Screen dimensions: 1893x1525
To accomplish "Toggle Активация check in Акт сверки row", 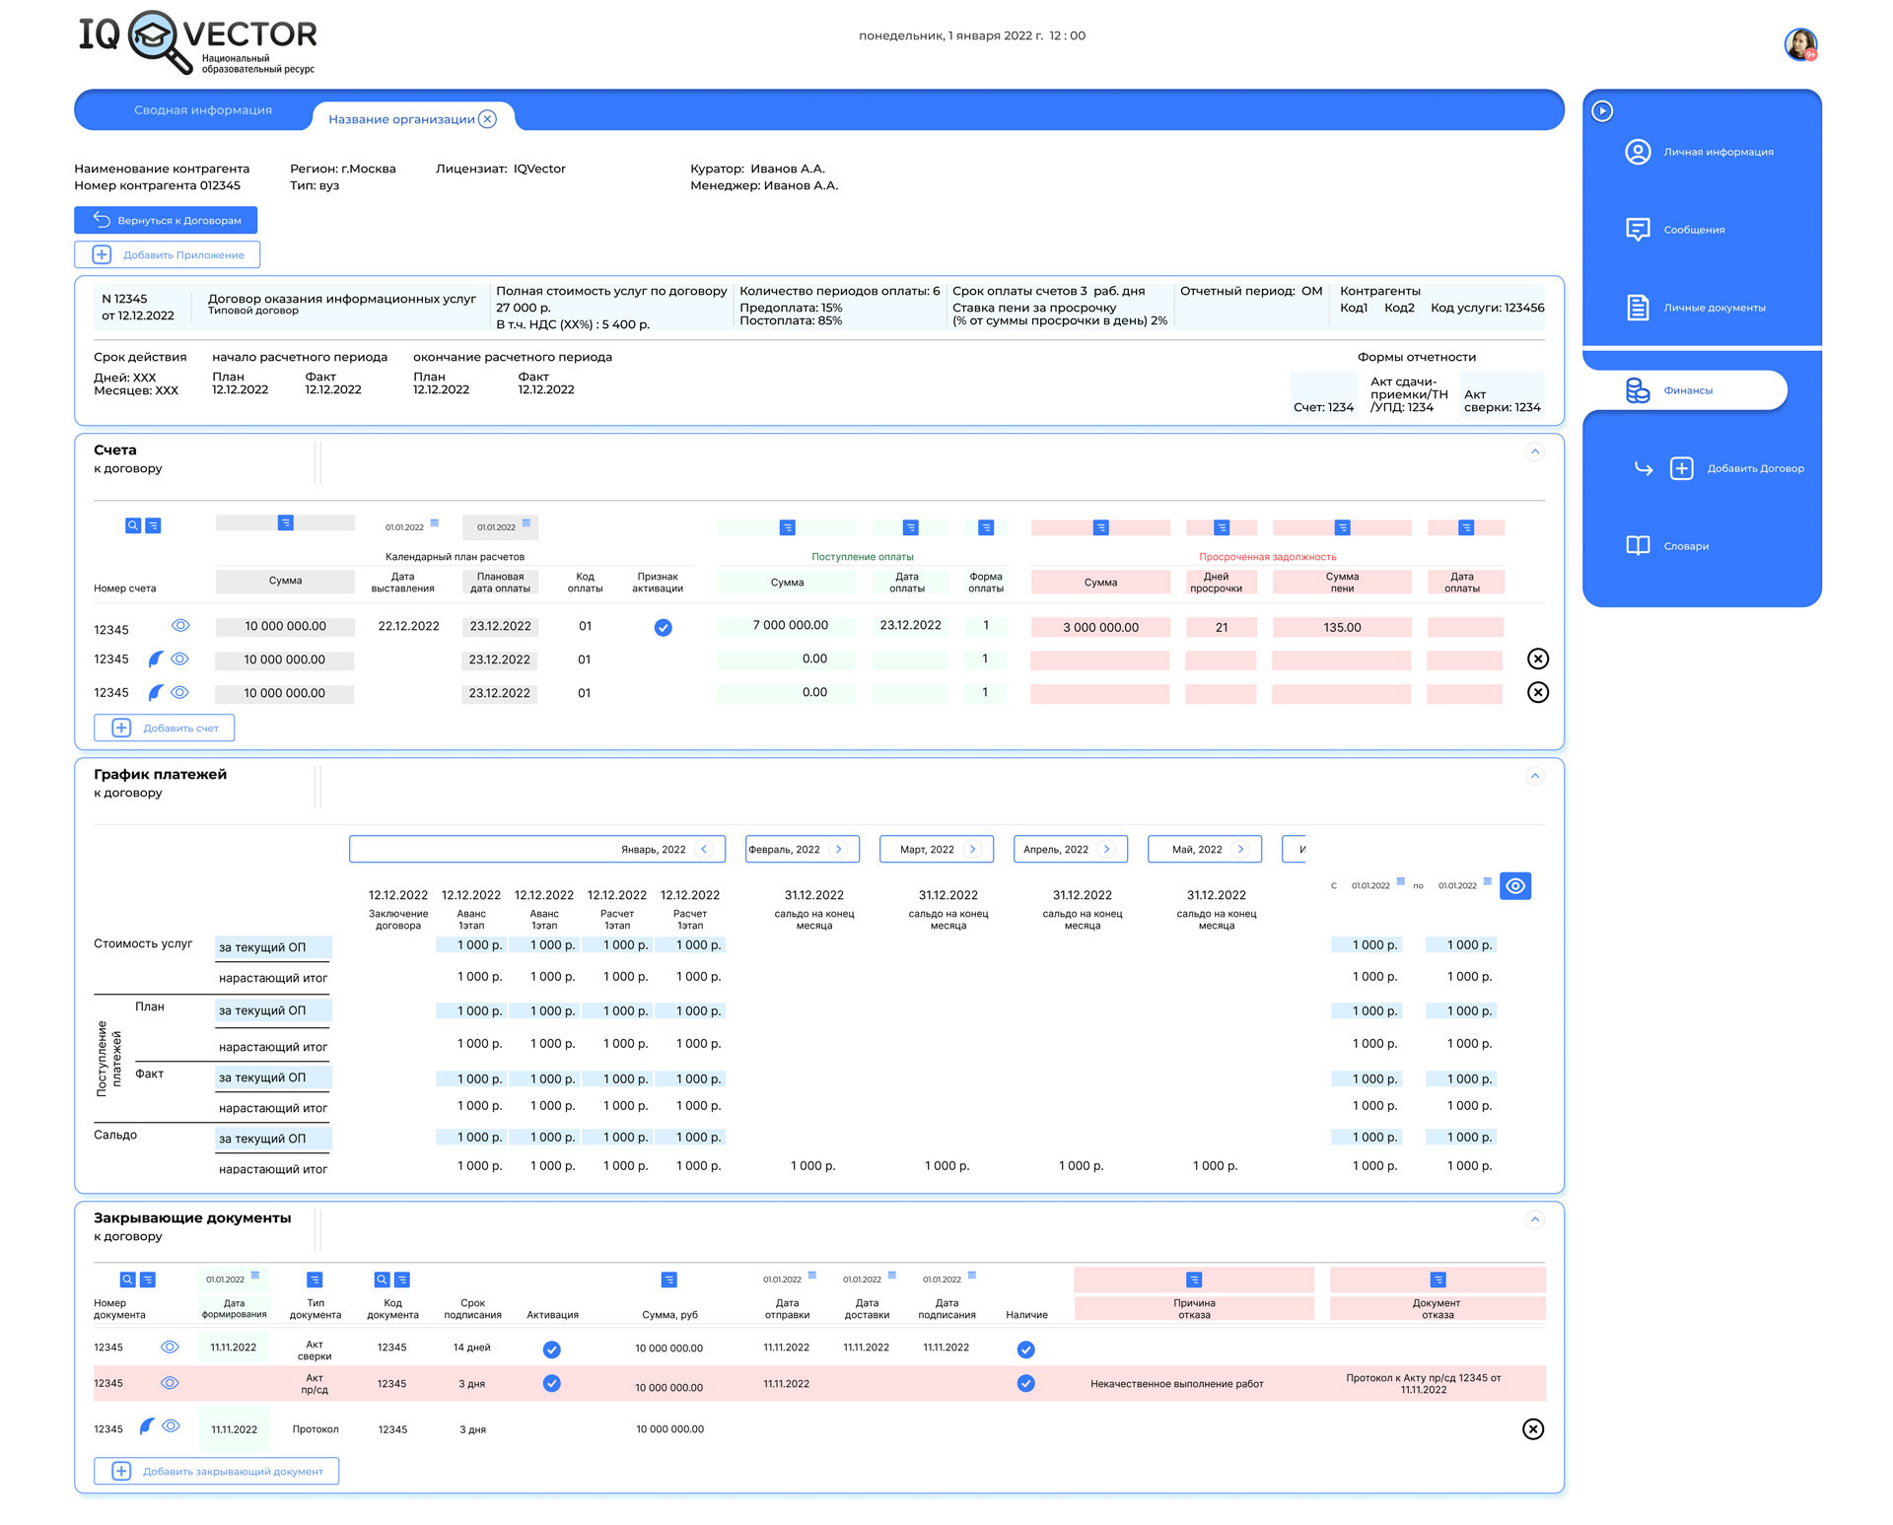I will 551,1349.
